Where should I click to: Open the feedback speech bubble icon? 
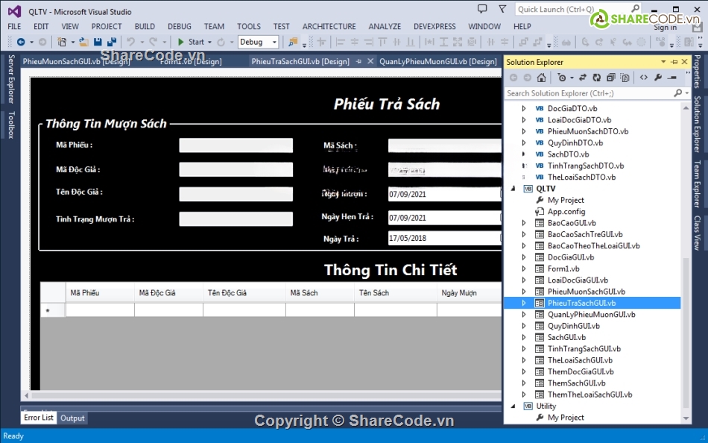pos(482,9)
